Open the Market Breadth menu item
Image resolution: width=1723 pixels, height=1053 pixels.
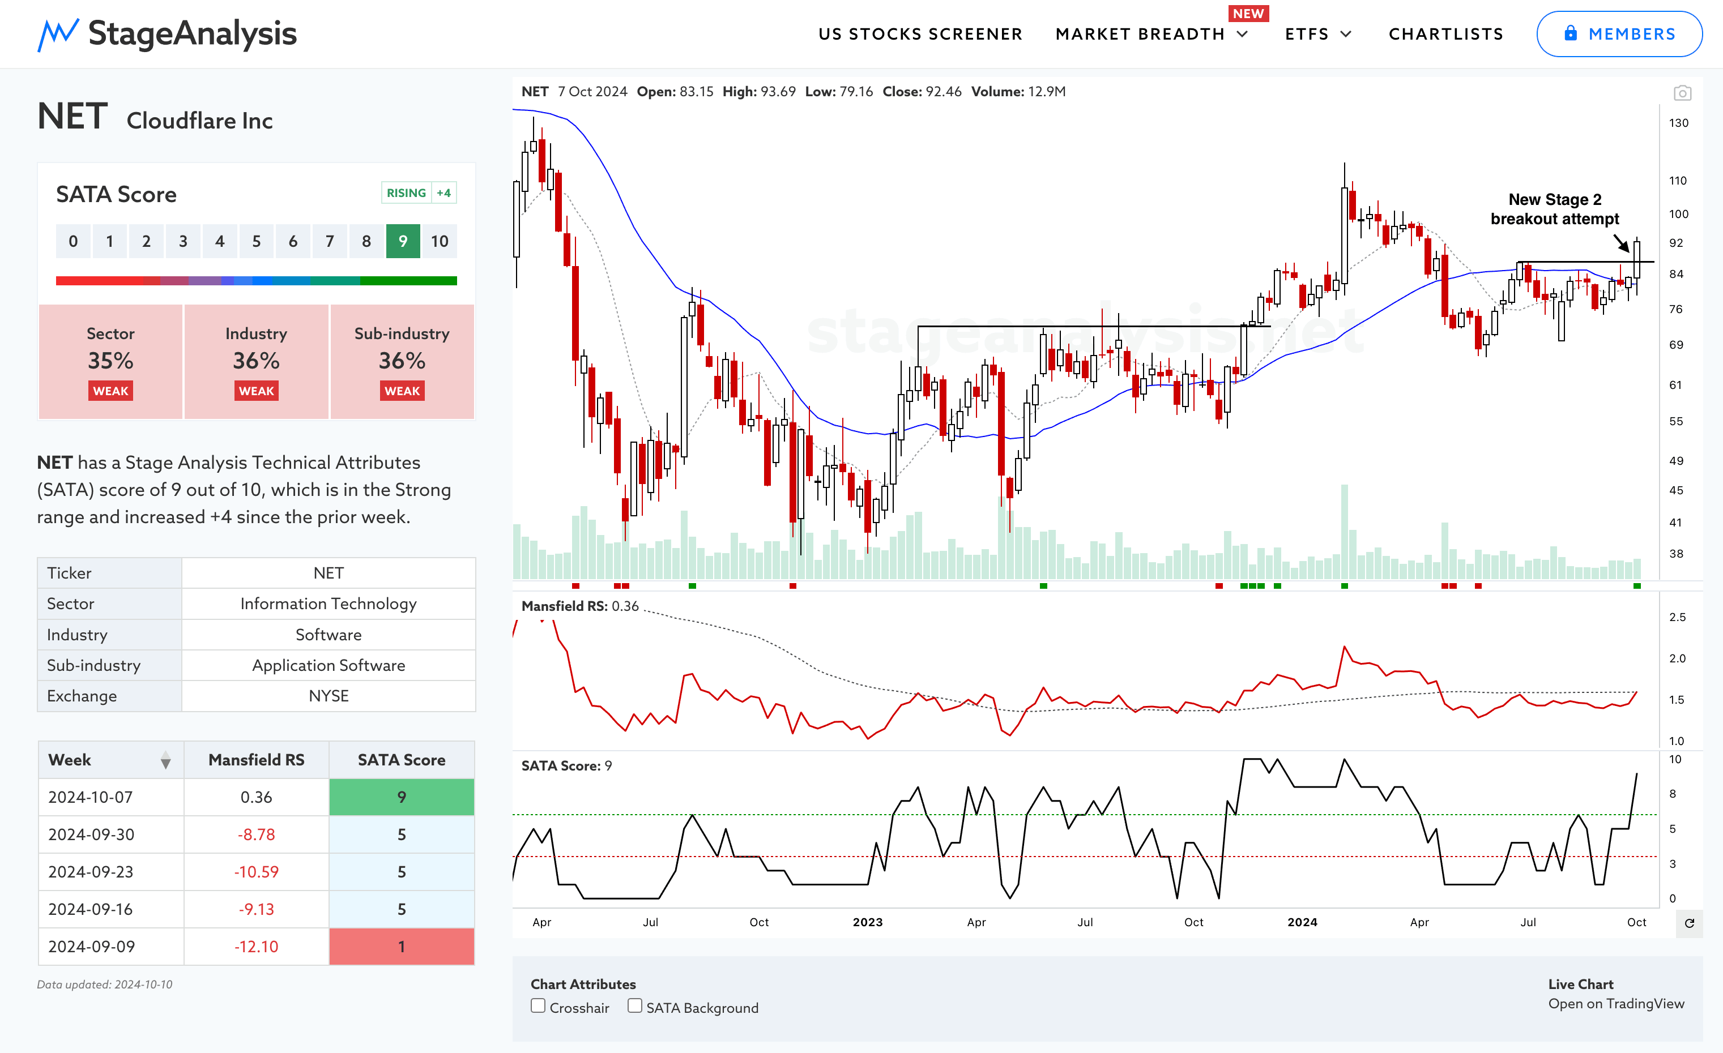coord(1140,33)
